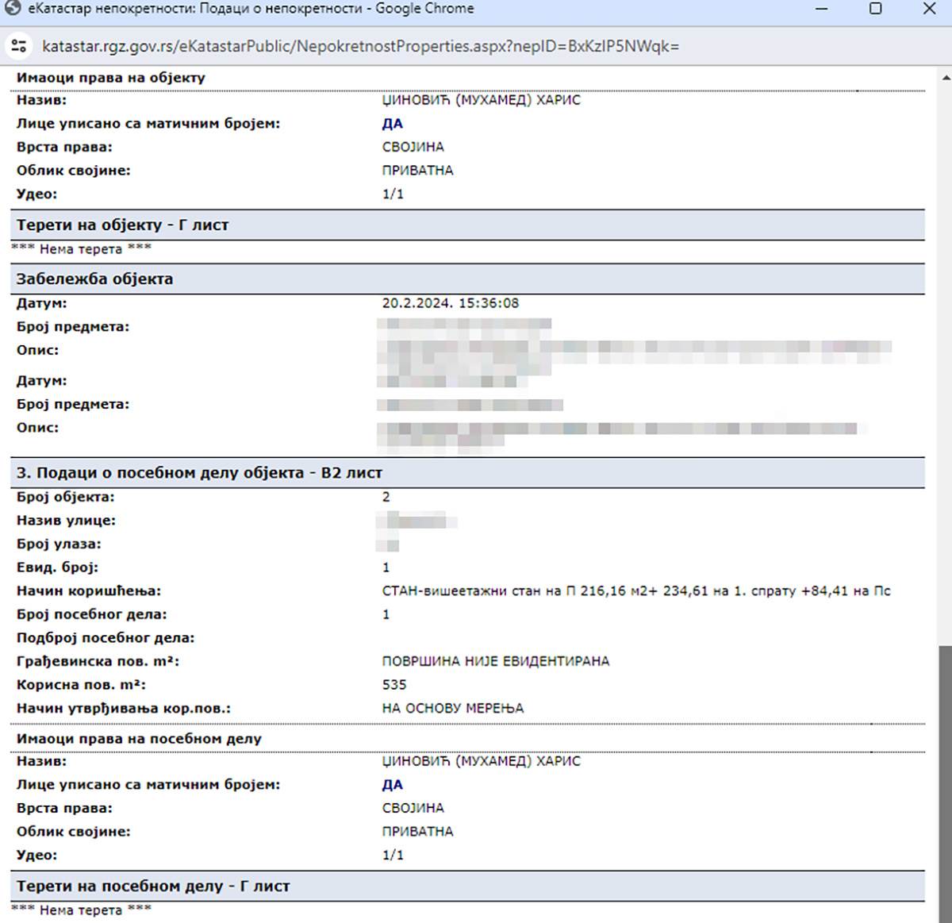Screen dimensions: 952x923
Task: Minimize the eKatastar popup window
Action: (x=821, y=9)
